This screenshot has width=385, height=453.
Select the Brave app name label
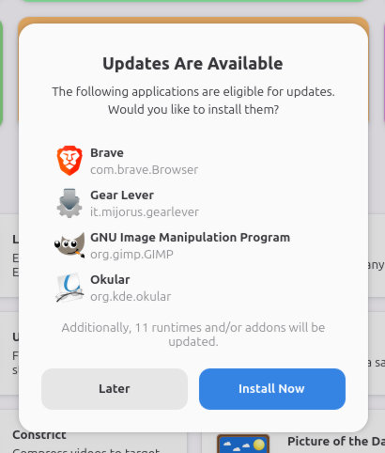click(107, 153)
